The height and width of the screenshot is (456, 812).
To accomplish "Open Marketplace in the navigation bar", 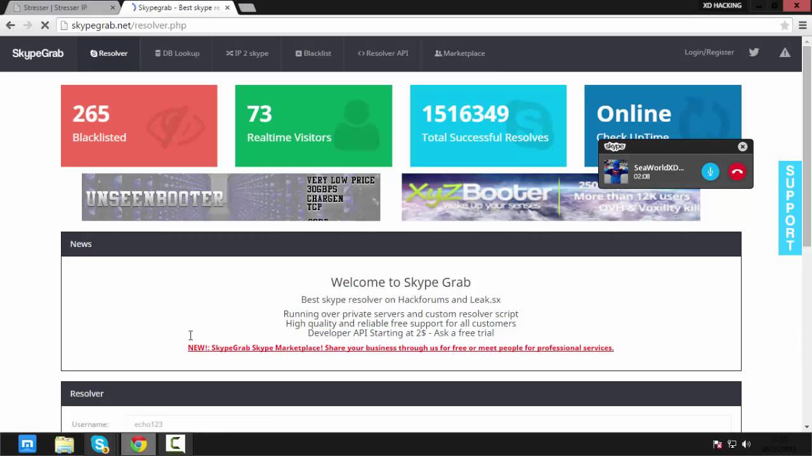I will click(x=460, y=53).
